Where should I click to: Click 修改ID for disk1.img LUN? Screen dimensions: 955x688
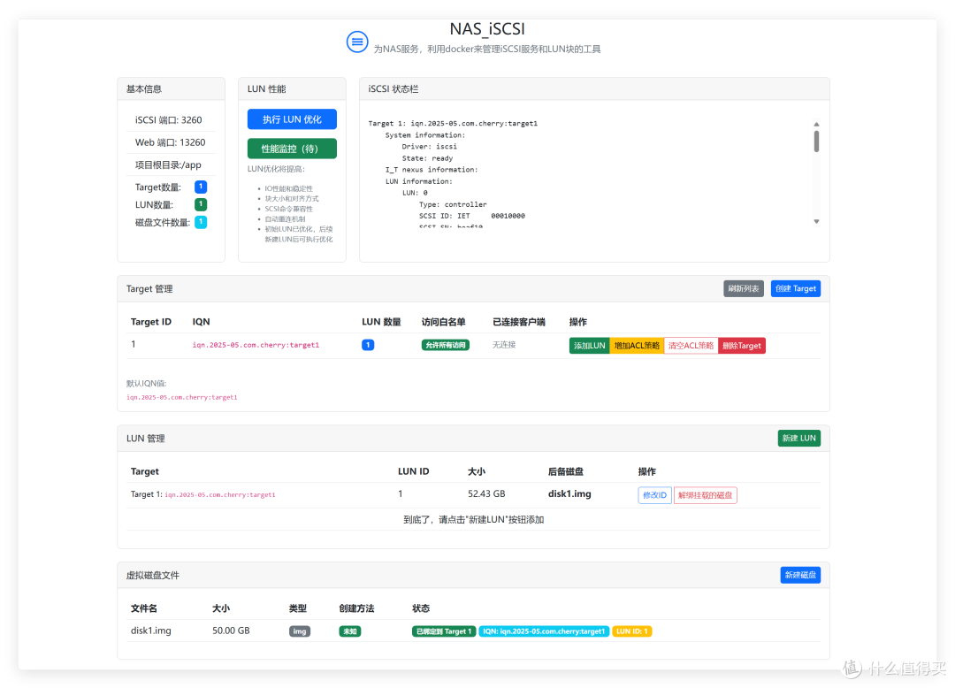654,495
